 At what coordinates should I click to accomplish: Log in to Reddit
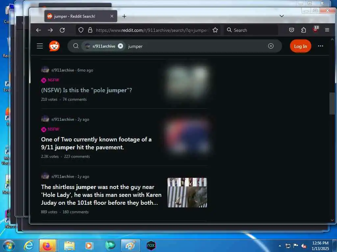click(300, 46)
